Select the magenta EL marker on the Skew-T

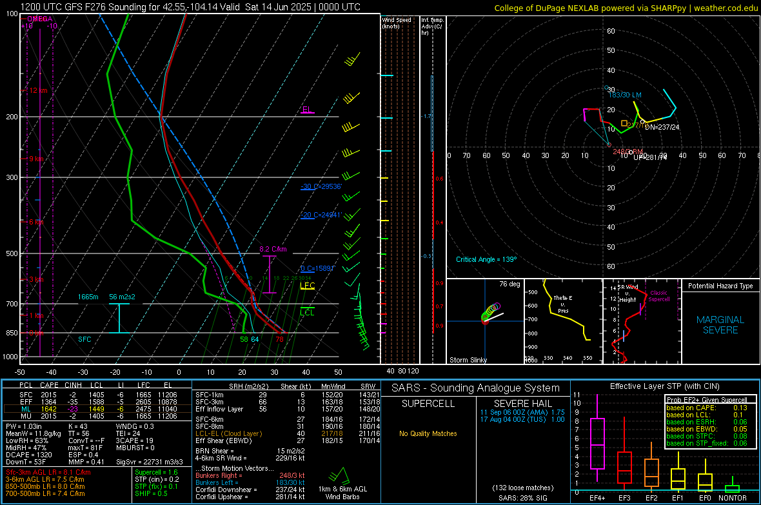(307, 110)
